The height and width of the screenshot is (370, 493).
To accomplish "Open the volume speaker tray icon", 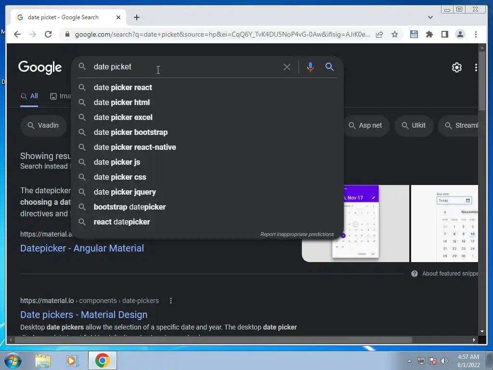I will click(444, 361).
